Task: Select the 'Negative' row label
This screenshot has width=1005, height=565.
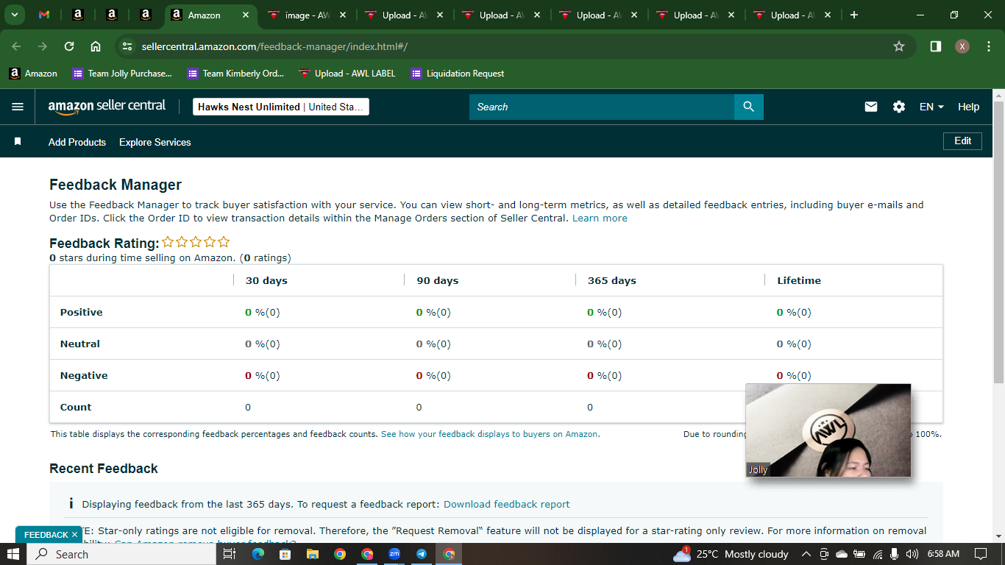Action: pos(84,375)
